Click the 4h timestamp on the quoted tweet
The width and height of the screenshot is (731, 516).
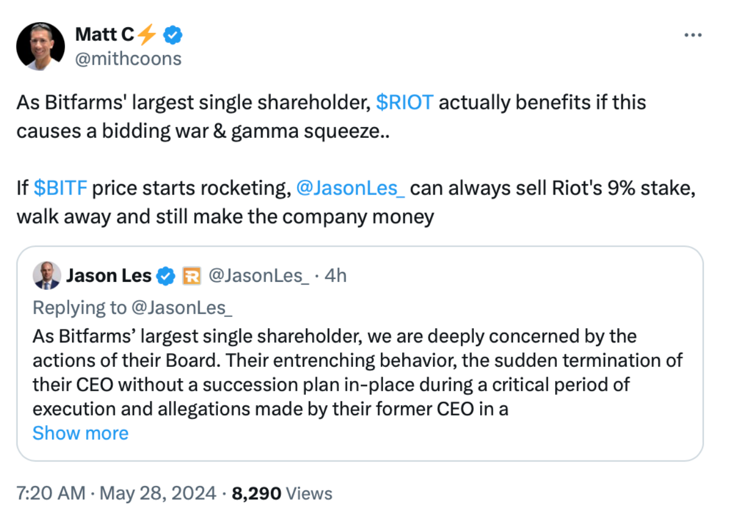point(335,276)
